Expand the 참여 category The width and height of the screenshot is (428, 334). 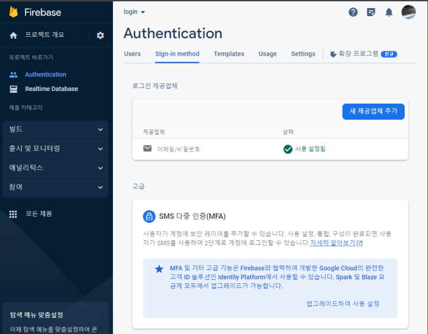coord(55,188)
